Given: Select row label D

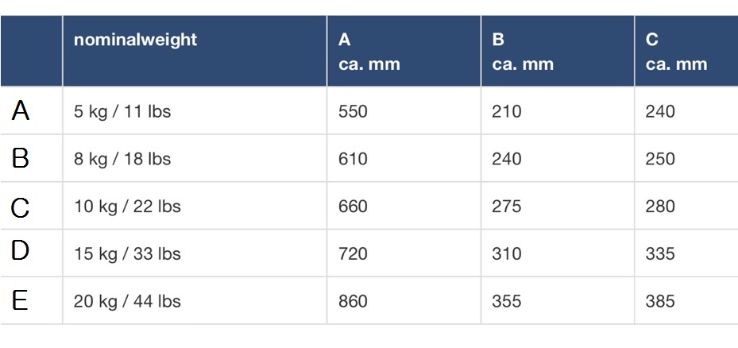Looking at the screenshot, I should click(x=21, y=253).
